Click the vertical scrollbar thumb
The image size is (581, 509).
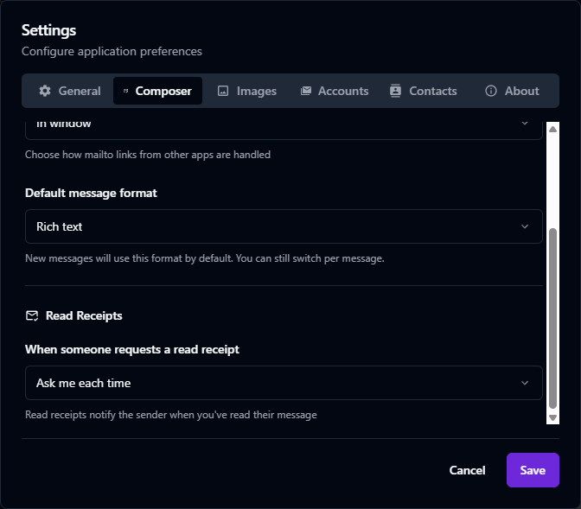553,315
